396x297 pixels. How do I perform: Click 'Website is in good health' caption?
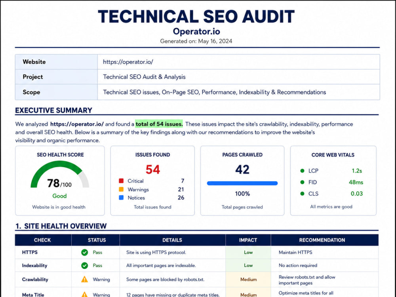(59, 207)
